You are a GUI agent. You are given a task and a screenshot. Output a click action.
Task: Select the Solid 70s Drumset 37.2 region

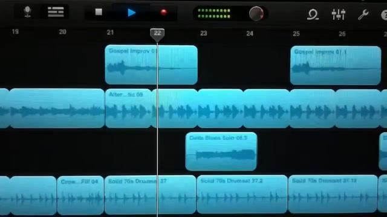click(242, 194)
